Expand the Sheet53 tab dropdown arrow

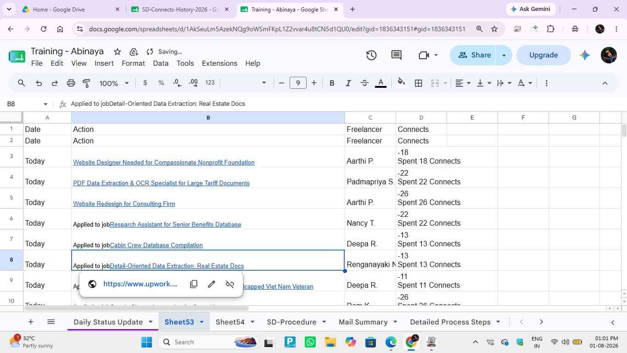tap(201, 322)
